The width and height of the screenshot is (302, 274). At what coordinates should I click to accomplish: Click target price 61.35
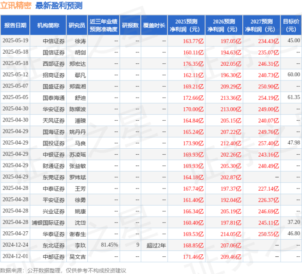pos(294,97)
